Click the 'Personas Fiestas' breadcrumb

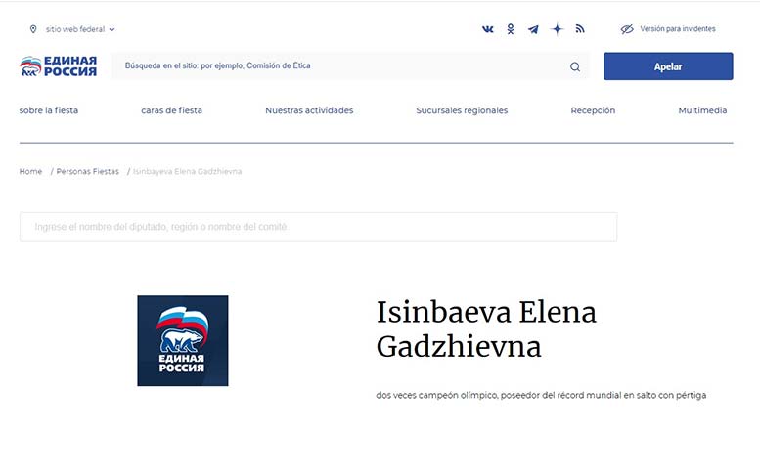point(87,171)
